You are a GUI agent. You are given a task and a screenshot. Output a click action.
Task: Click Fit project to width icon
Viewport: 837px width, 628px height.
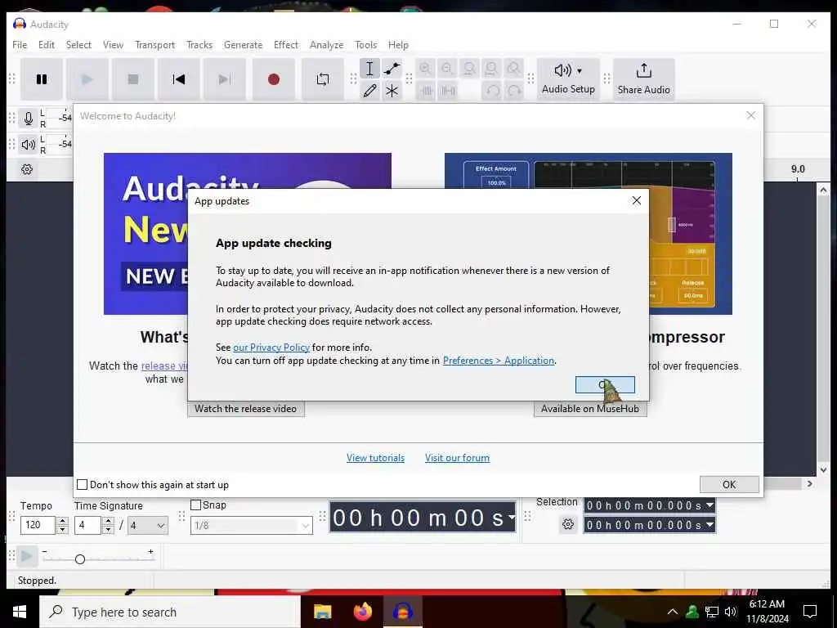[x=491, y=69]
